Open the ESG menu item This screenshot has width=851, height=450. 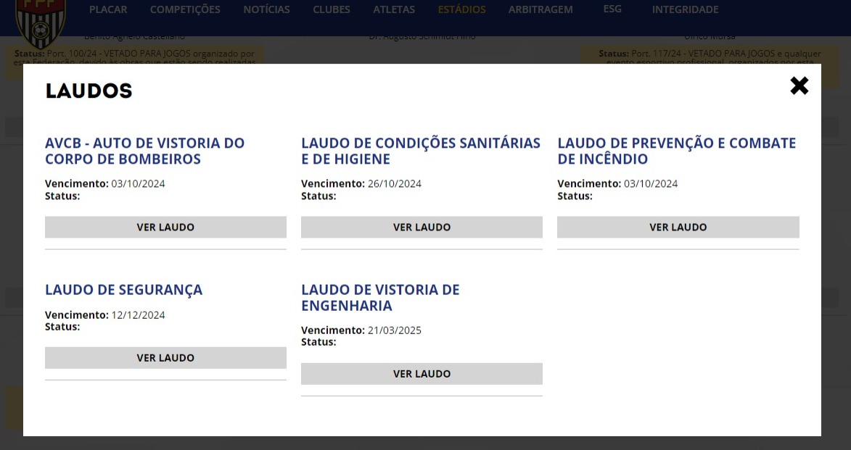612,9
